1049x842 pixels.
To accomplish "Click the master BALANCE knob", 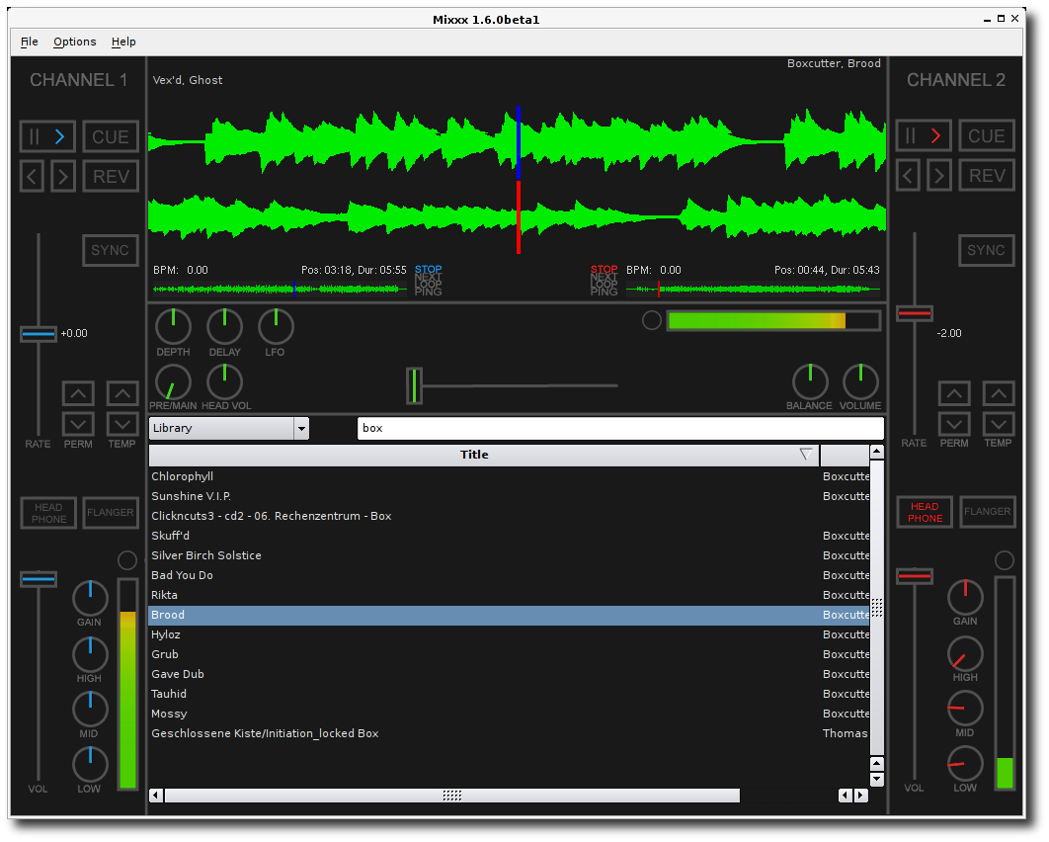I will (x=809, y=381).
